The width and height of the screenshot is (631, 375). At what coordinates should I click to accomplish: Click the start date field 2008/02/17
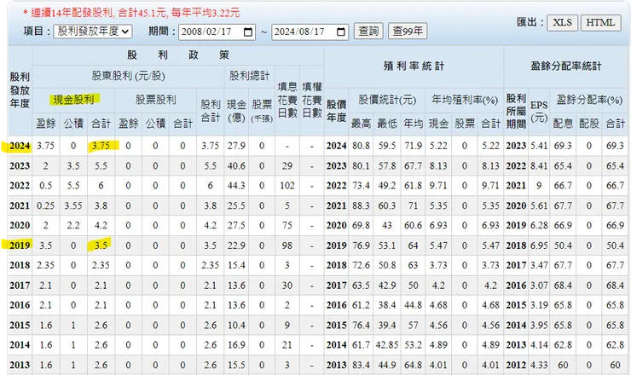click(217, 32)
